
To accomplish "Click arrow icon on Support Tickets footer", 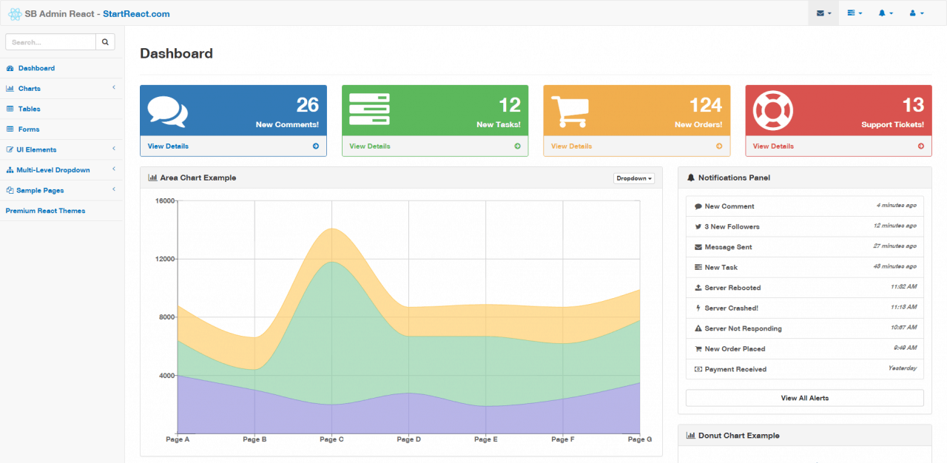I will pos(921,146).
